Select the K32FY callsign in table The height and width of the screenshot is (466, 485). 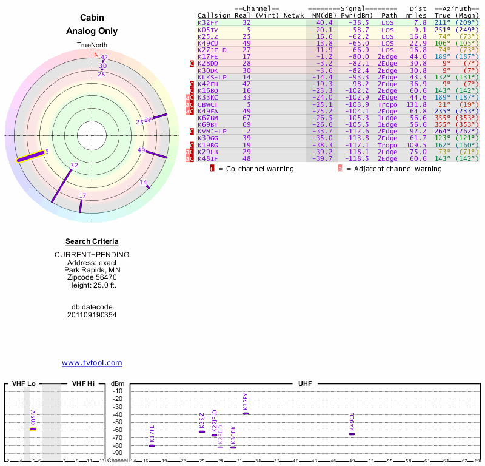[x=208, y=22]
